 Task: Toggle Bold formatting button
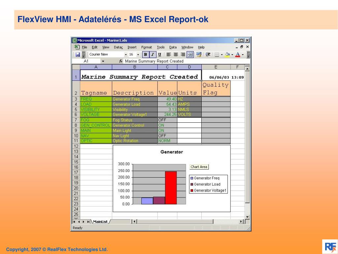coord(146,55)
